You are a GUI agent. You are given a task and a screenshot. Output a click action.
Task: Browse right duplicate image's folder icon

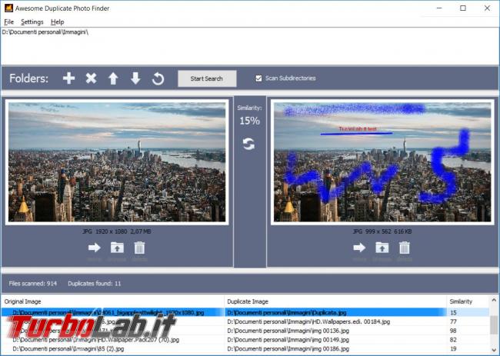pyautogui.click(x=382, y=248)
